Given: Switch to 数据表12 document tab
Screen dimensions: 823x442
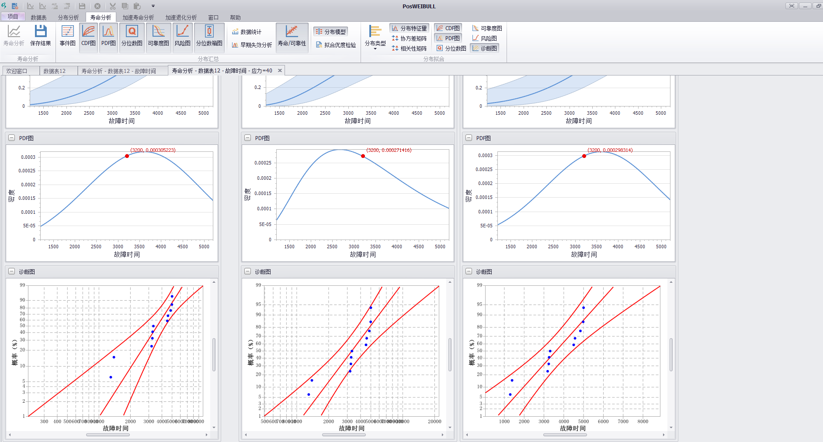Looking at the screenshot, I should pos(59,71).
